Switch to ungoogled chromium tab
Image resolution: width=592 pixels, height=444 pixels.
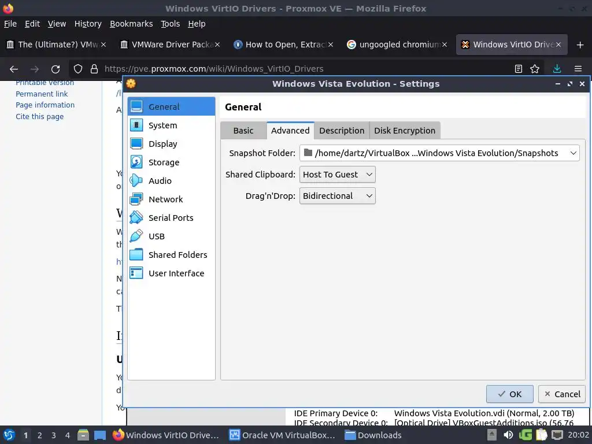pos(398,45)
